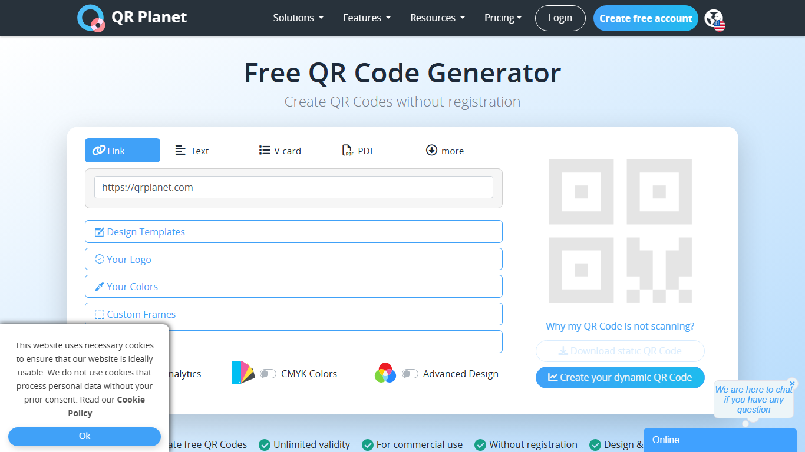Click the RGB circles Advanced Design icon

pos(385,373)
